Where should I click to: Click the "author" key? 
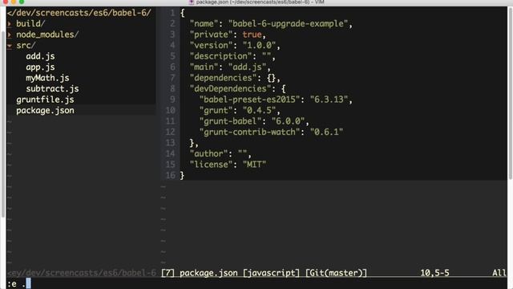coord(208,153)
